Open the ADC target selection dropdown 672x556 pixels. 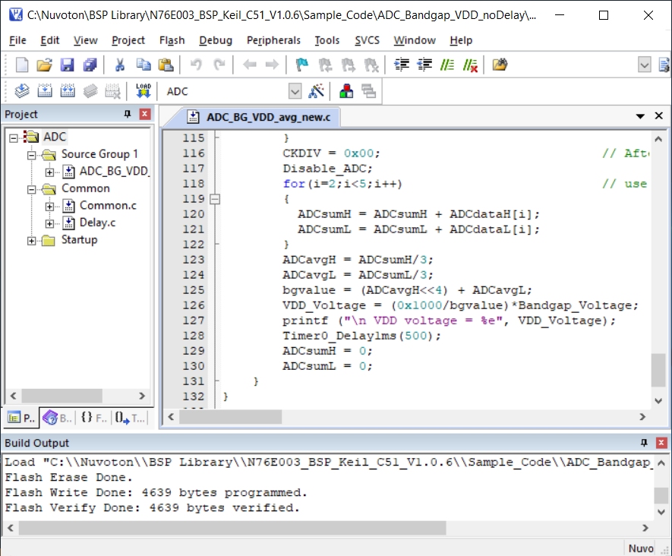click(x=295, y=91)
